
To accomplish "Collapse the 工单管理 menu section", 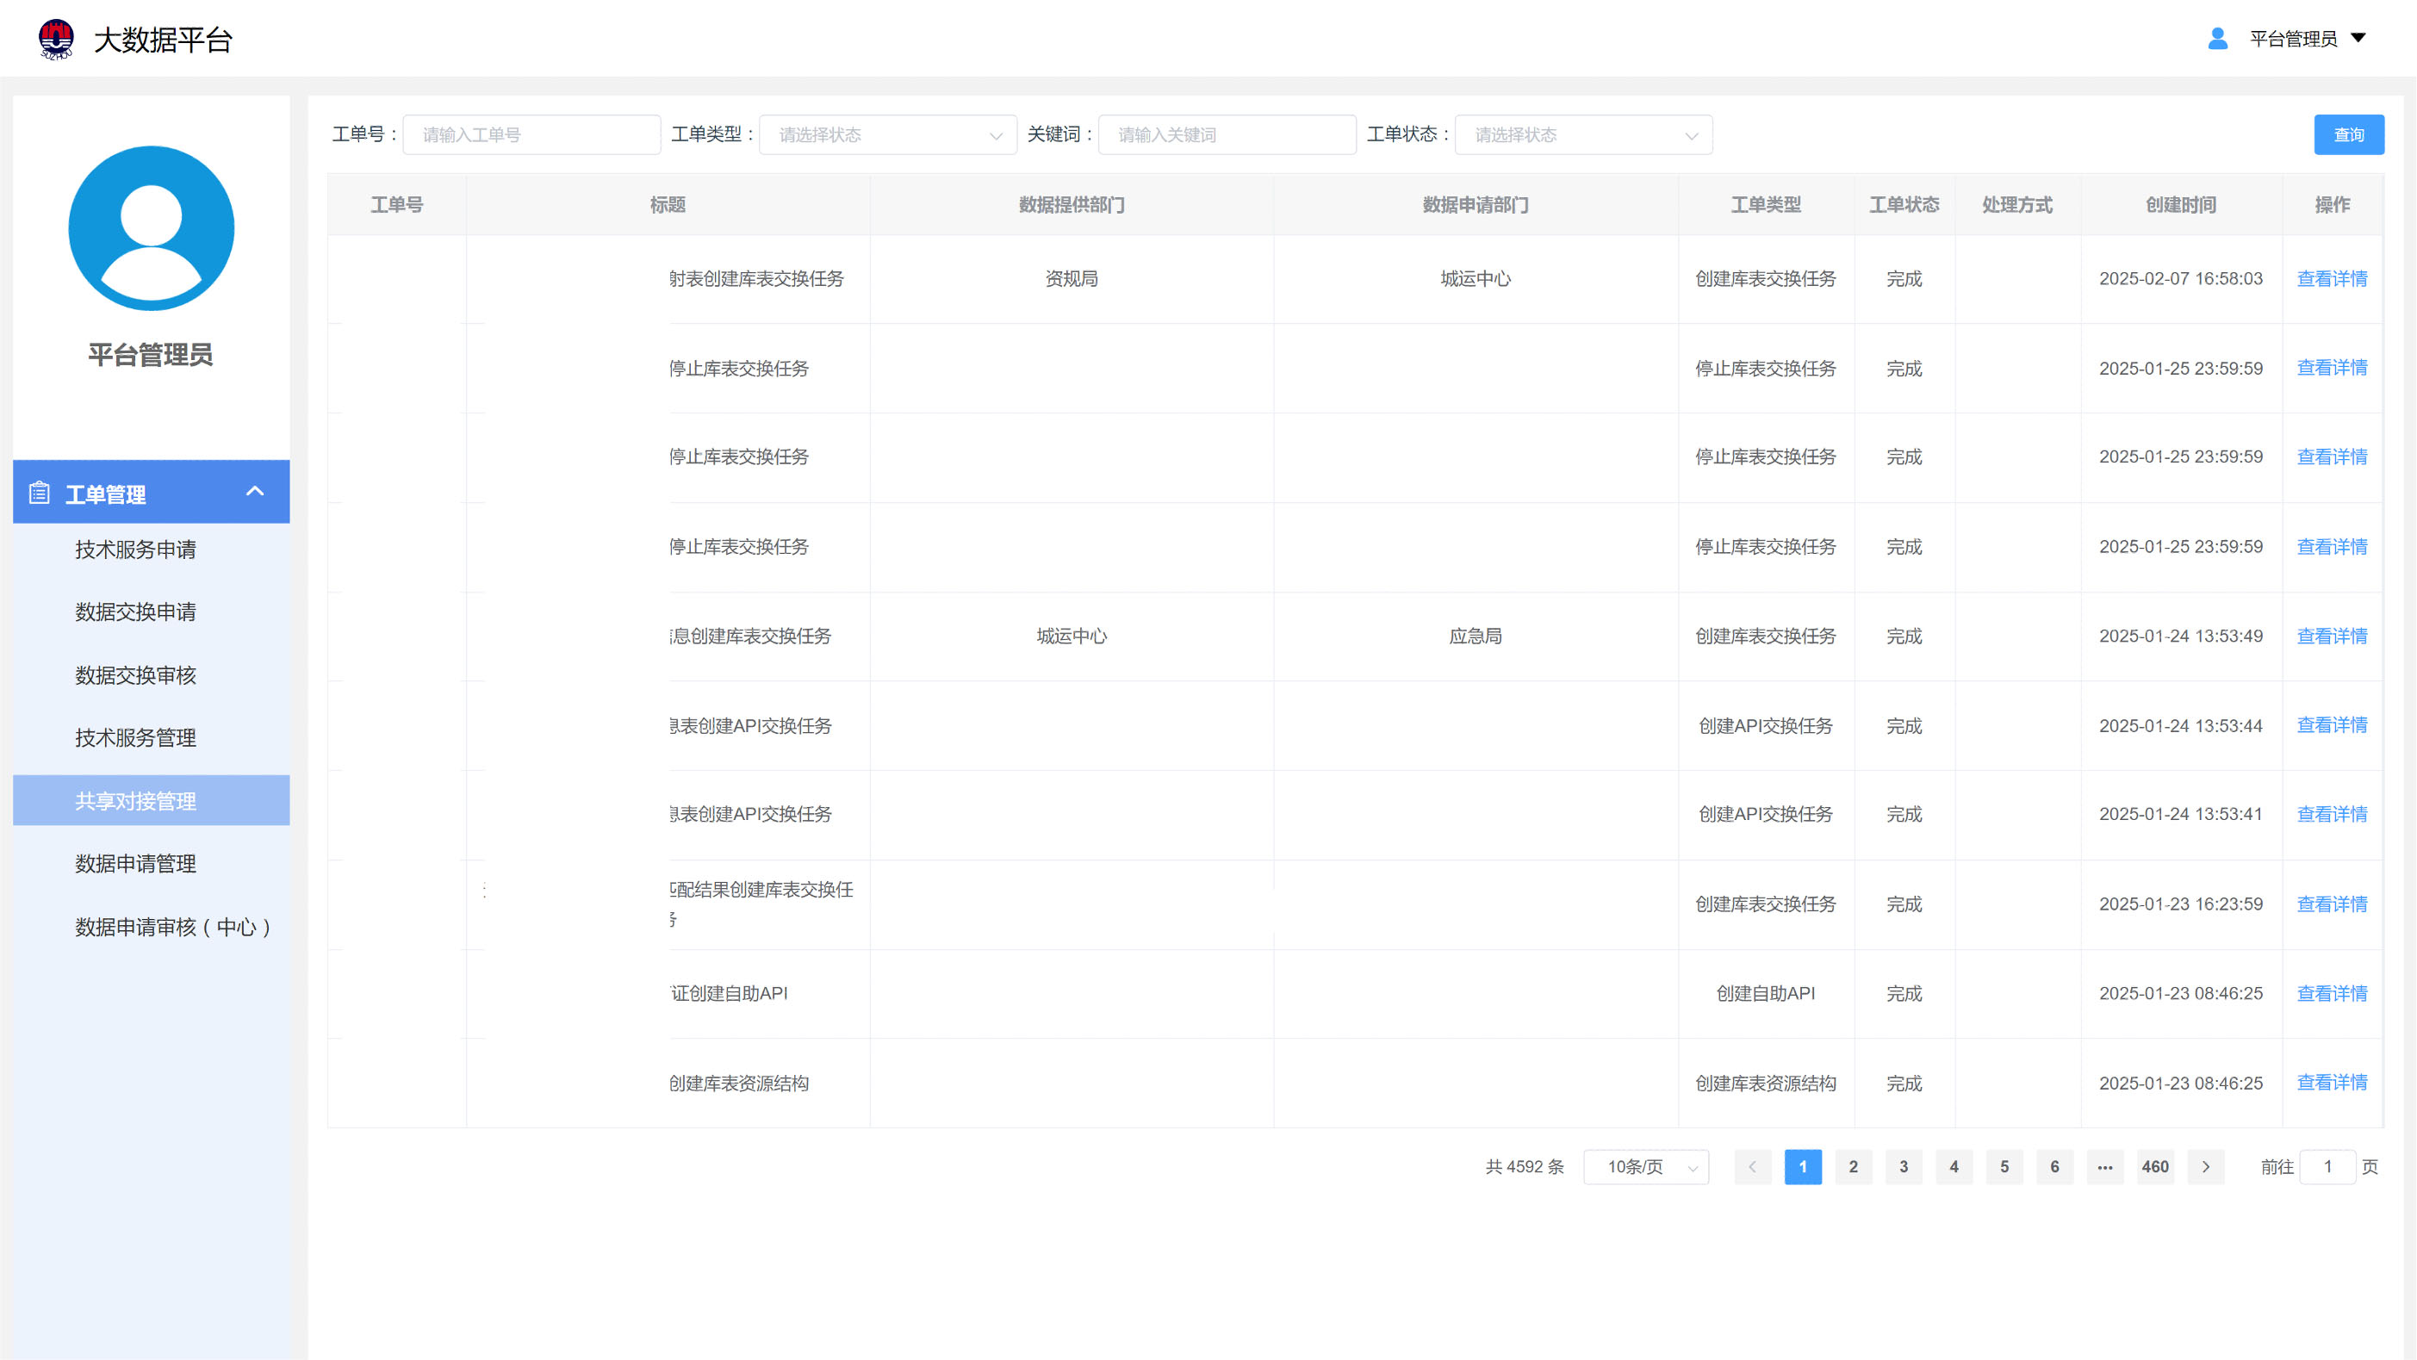I will [254, 492].
